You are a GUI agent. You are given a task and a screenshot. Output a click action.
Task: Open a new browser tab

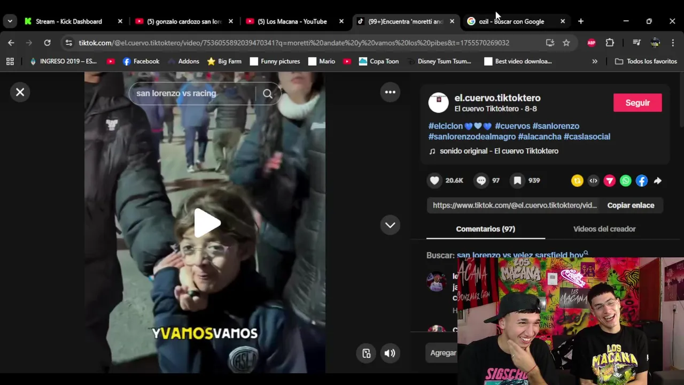coord(581,21)
